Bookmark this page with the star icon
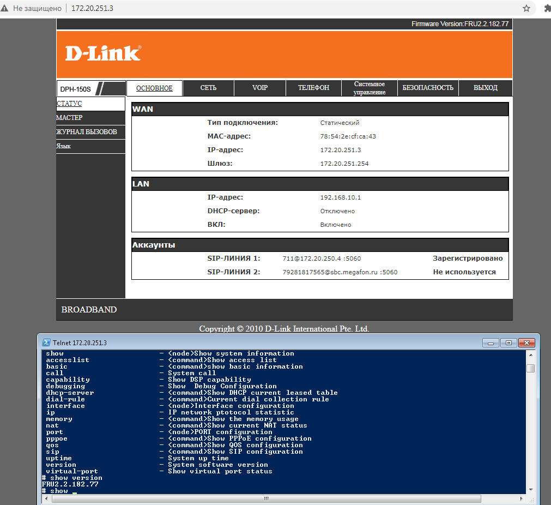Image resolution: width=551 pixels, height=505 pixels. coord(526,8)
